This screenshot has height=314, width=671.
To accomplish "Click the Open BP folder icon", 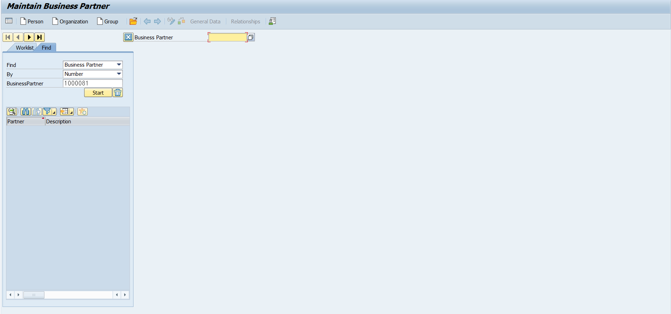I will (133, 21).
